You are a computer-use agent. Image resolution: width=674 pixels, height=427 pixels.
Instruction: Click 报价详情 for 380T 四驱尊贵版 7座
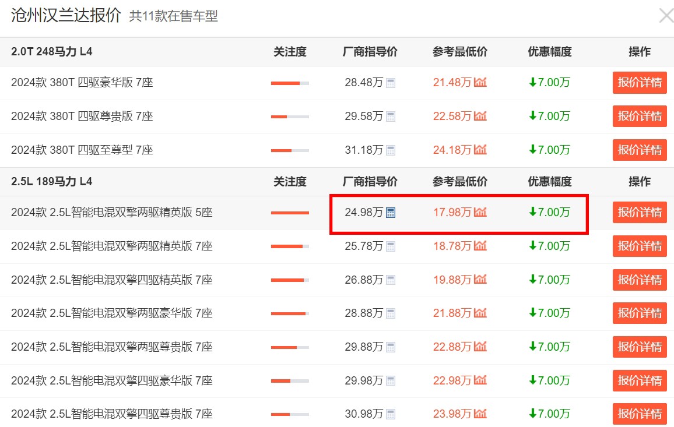(640, 116)
